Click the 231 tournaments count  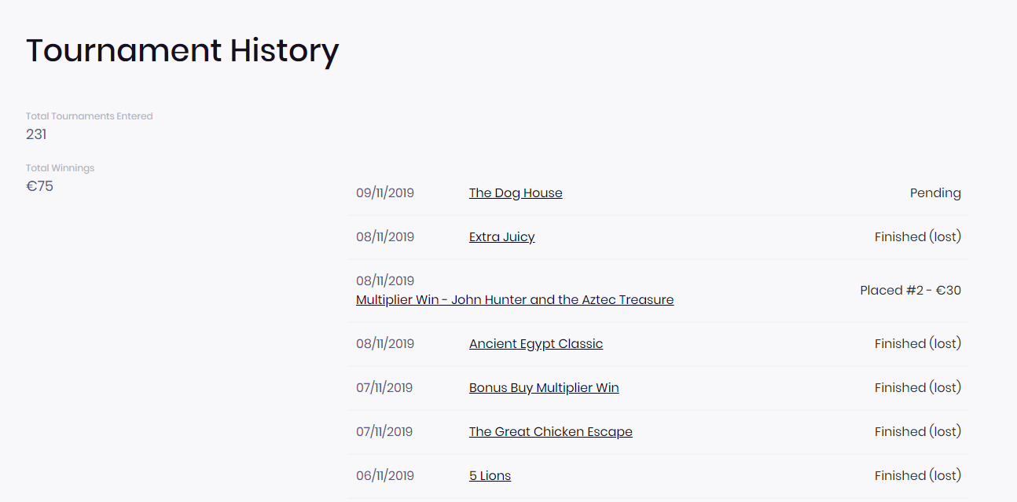click(36, 134)
